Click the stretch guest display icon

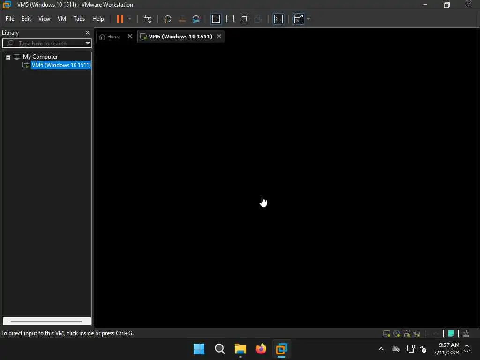click(x=298, y=19)
